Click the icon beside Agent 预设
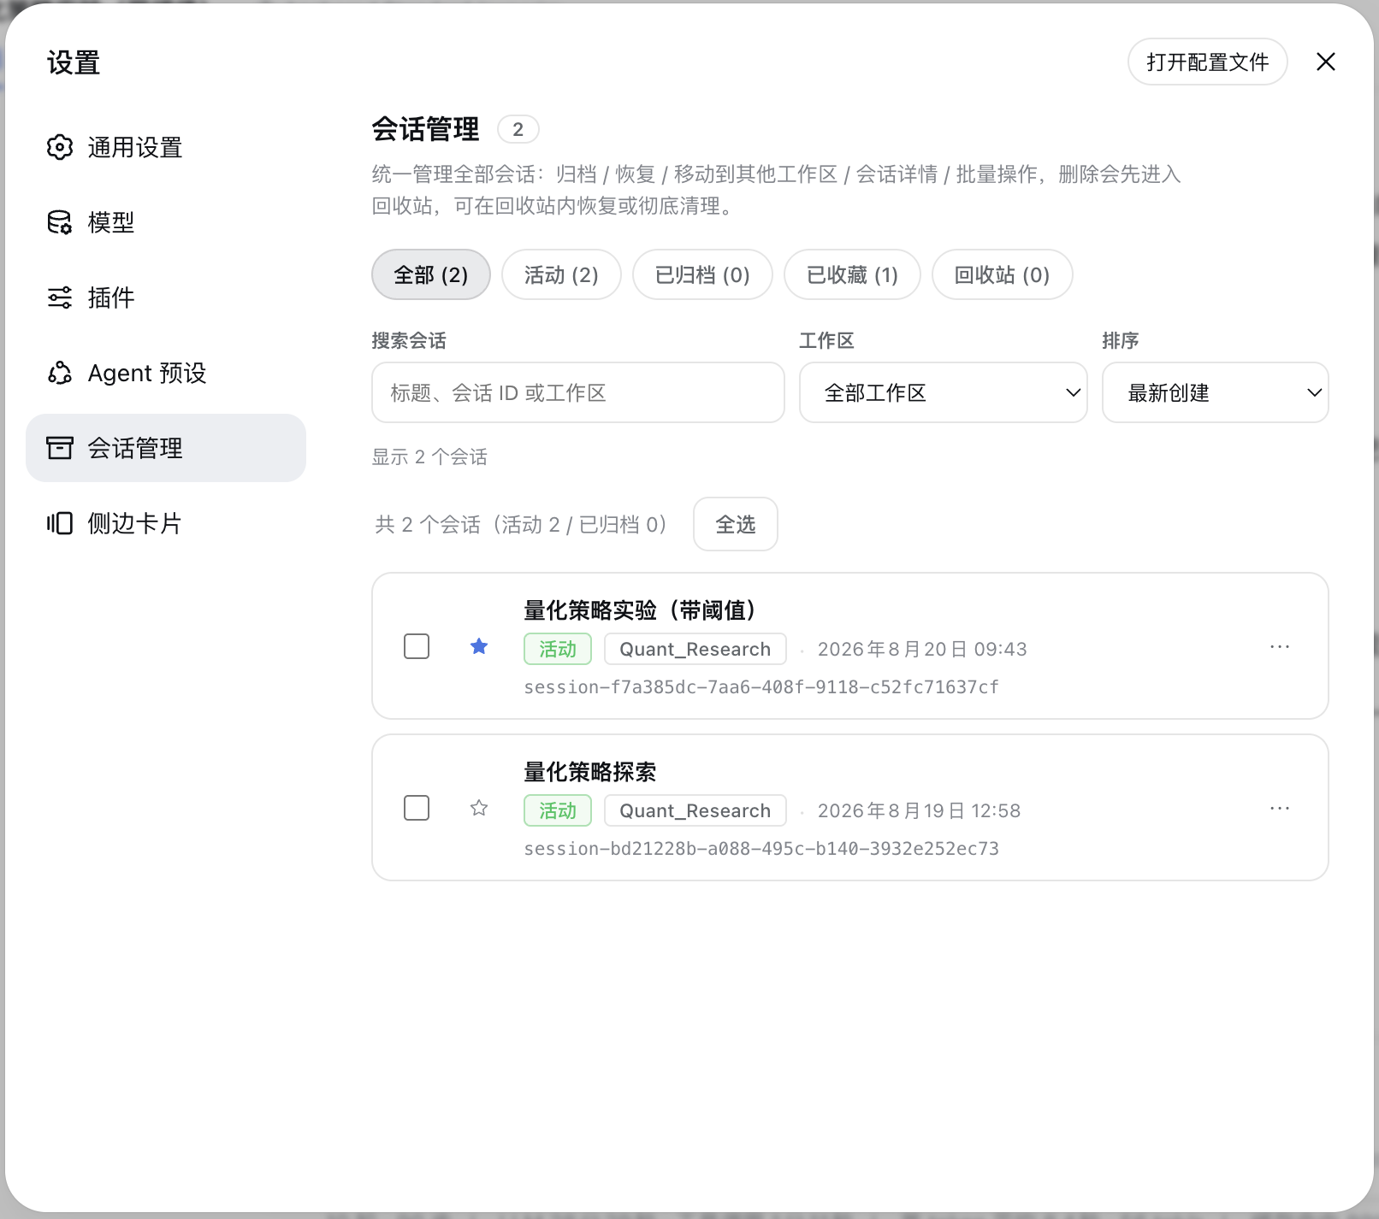The width and height of the screenshot is (1379, 1219). [60, 373]
